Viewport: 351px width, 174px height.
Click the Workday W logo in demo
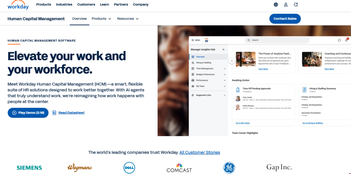pos(206,40)
